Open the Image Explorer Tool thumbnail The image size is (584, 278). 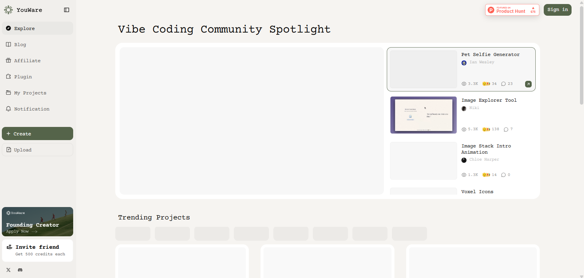click(423, 115)
